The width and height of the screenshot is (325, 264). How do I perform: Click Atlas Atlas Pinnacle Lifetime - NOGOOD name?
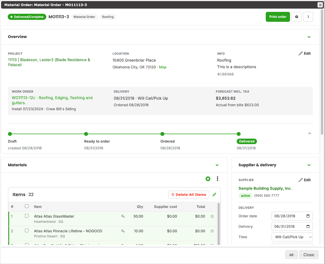tap(68, 231)
